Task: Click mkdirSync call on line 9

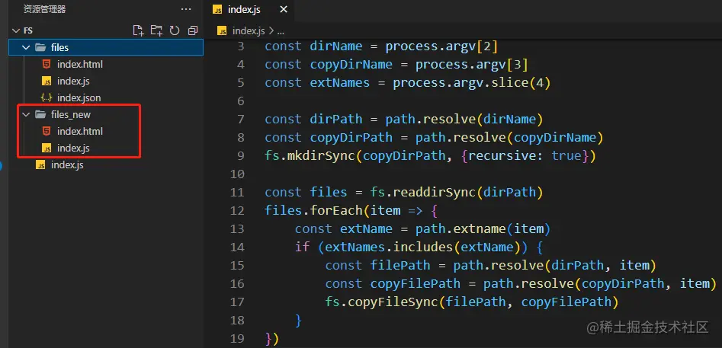Action: (x=321, y=156)
